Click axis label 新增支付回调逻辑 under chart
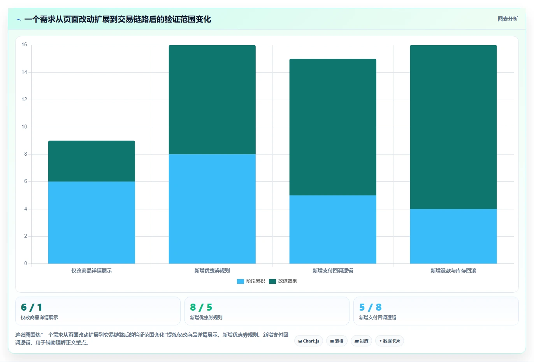 click(x=333, y=271)
